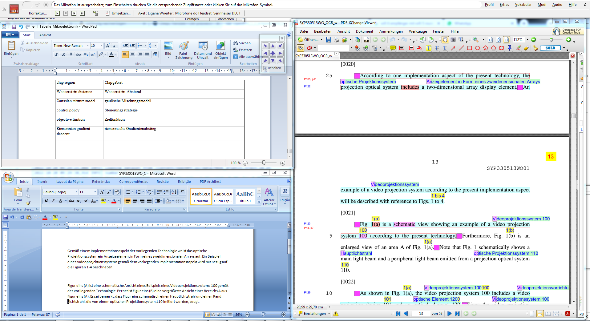Select the Hand tool in PDF viewer
The height and width of the screenshot is (321, 590).
[445, 40]
